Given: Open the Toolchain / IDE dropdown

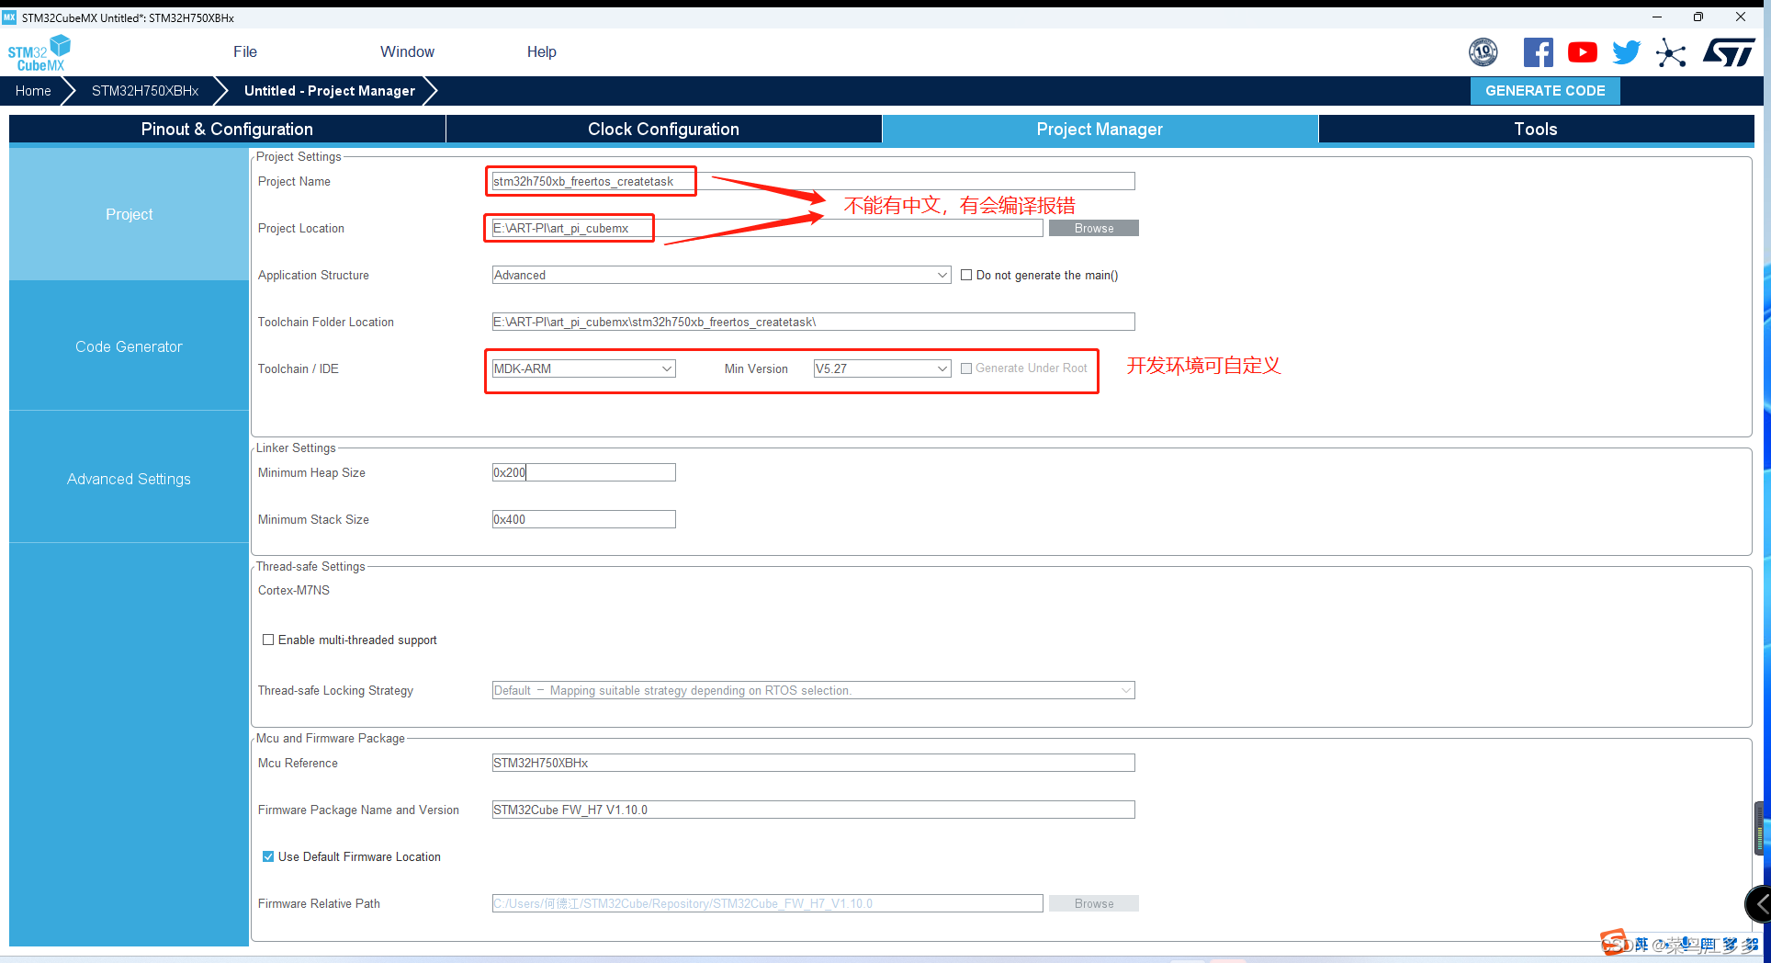Looking at the screenshot, I should pos(583,368).
